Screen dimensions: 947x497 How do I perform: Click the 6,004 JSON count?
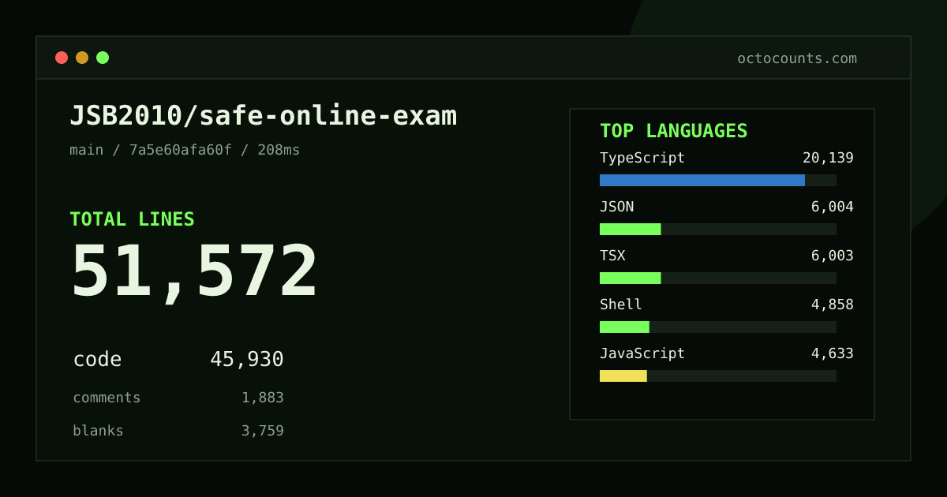pos(833,207)
